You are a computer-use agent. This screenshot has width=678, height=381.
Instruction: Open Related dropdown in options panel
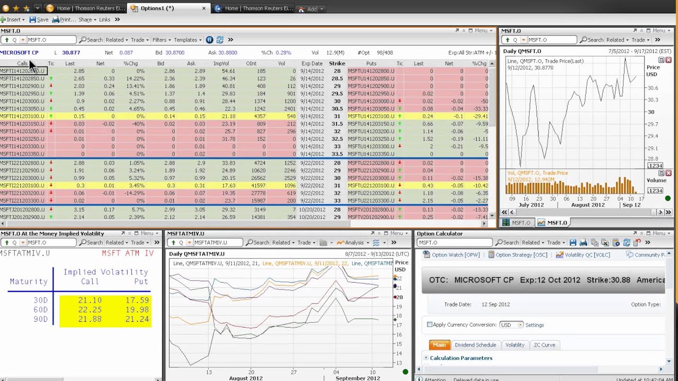click(x=117, y=40)
